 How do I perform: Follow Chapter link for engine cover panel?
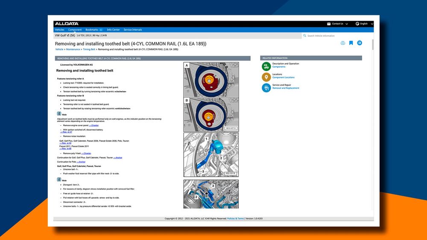(94, 126)
